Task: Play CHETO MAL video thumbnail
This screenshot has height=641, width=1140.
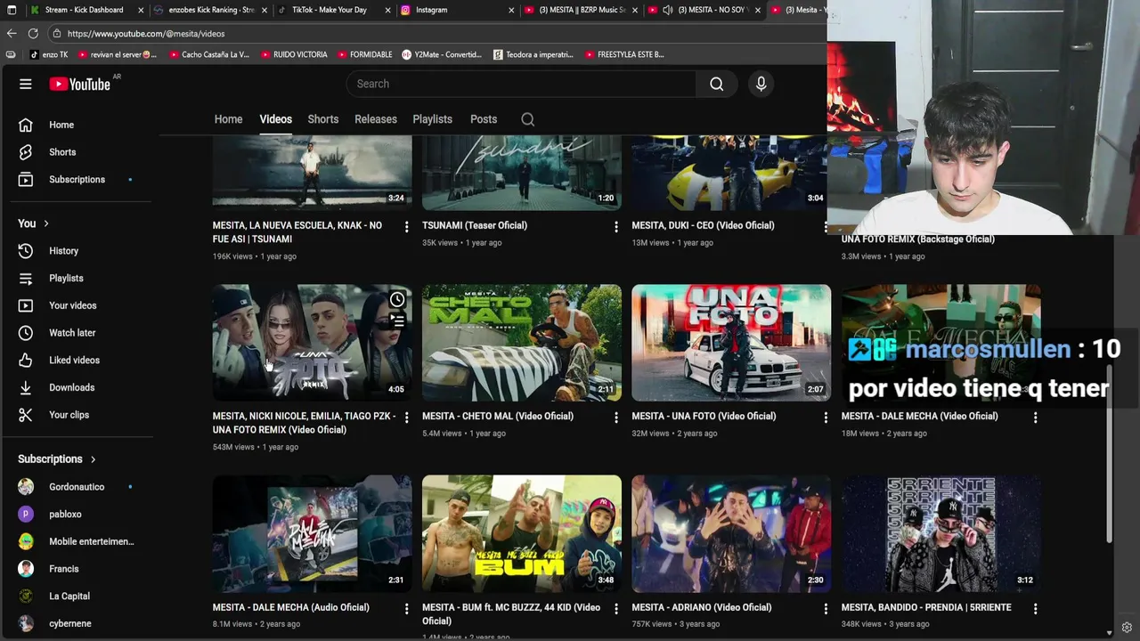Action: point(522,343)
